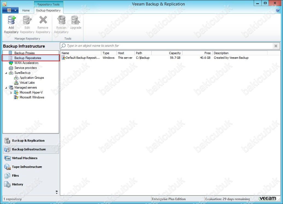Select the Virtual Labs icon

coord(16,83)
